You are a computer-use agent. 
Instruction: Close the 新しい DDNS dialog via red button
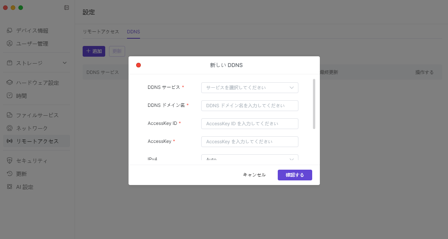pos(138,65)
